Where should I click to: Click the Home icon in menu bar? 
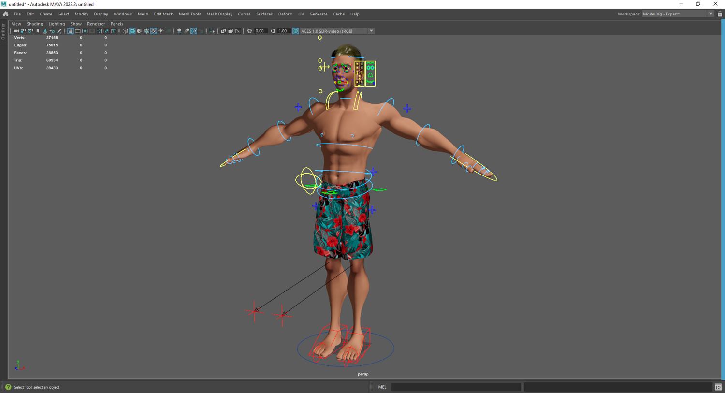[x=6, y=14]
